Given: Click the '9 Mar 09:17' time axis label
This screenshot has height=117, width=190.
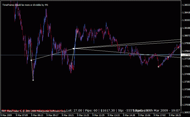Looking at the screenshot, I should [53, 115].
